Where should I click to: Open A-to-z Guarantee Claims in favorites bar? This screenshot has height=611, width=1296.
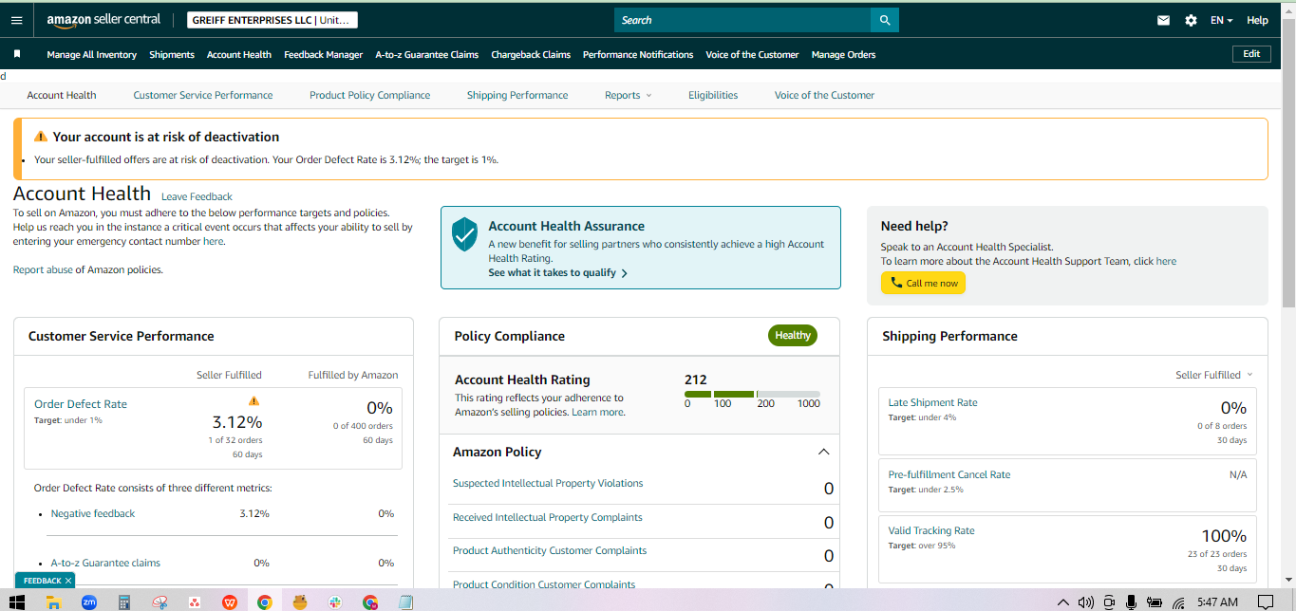coord(426,54)
